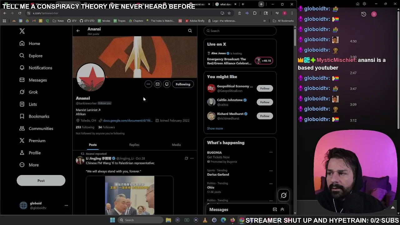The height and width of the screenshot is (225, 400).
Task: Open Home in the X sidebar
Action: click(x=30, y=43)
